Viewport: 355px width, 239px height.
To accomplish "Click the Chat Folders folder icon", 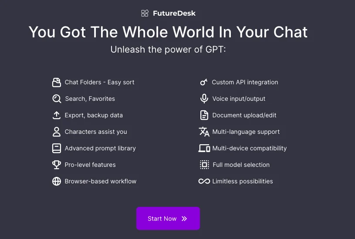I will click(x=57, y=82).
